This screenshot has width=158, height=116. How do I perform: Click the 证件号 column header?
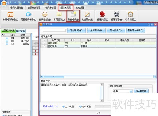142,40
